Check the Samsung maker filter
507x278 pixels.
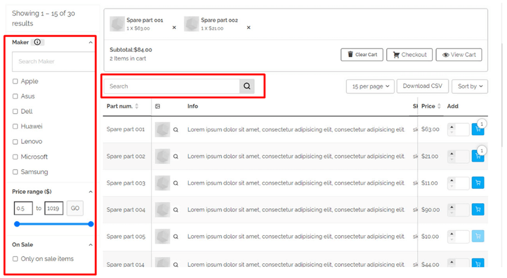(x=15, y=172)
